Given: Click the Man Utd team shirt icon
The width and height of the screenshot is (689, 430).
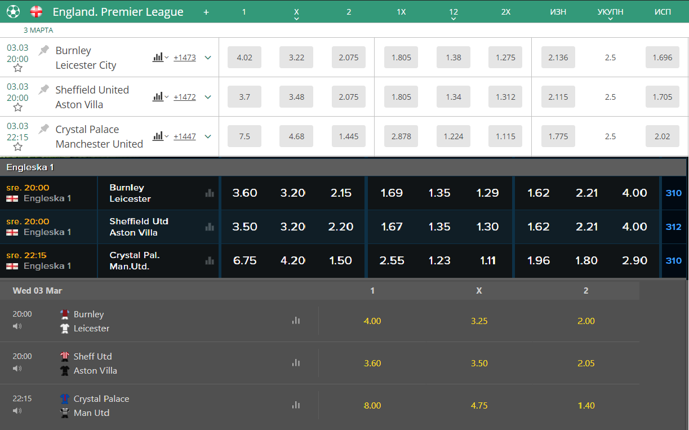Looking at the screenshot, I should coord(65,413).
